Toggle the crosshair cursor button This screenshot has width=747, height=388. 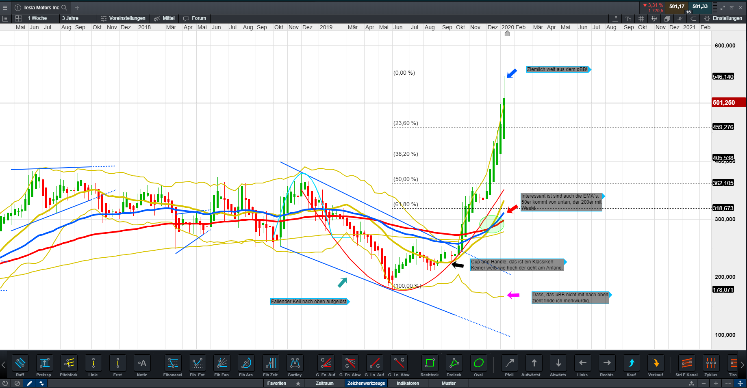[680, 18]
